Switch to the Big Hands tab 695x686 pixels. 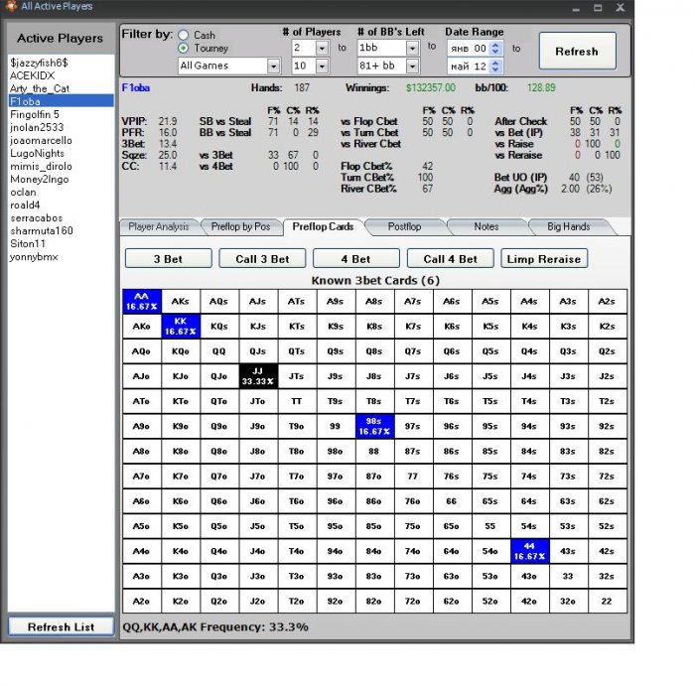[x=568, y=227]
